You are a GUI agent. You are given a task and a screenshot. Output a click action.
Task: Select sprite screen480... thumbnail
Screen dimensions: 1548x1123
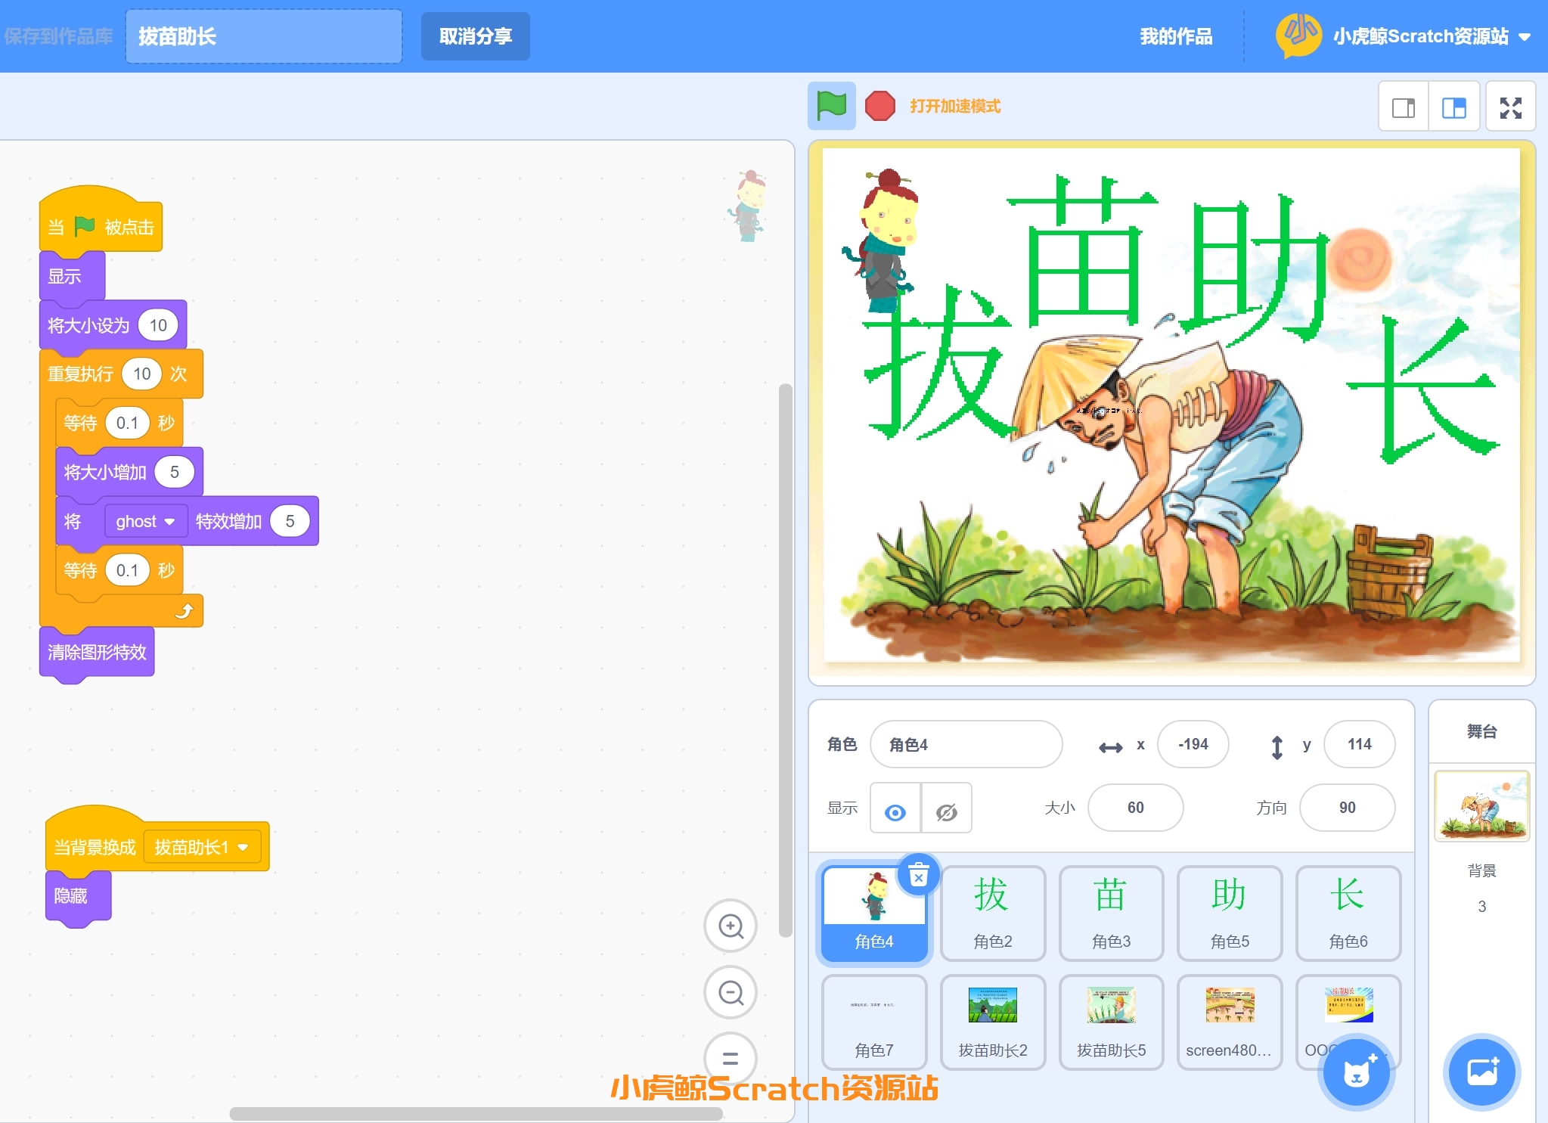(x=1230, y=1022)
